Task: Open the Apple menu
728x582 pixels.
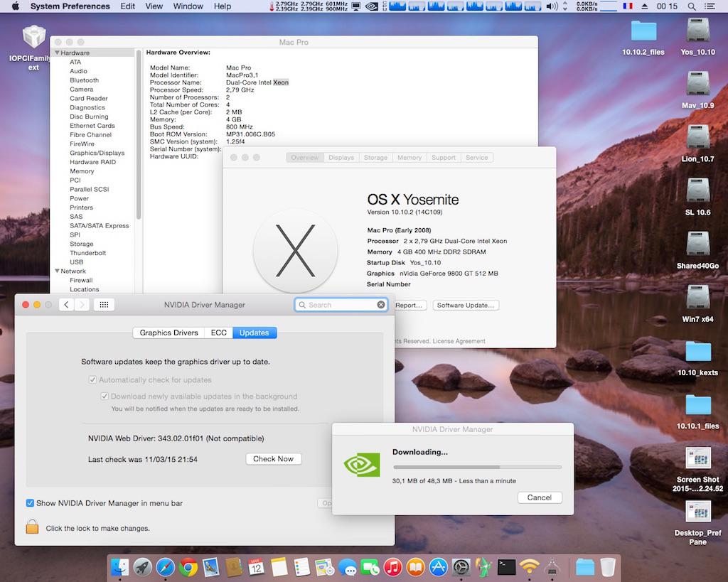Action: click(14, 6)
